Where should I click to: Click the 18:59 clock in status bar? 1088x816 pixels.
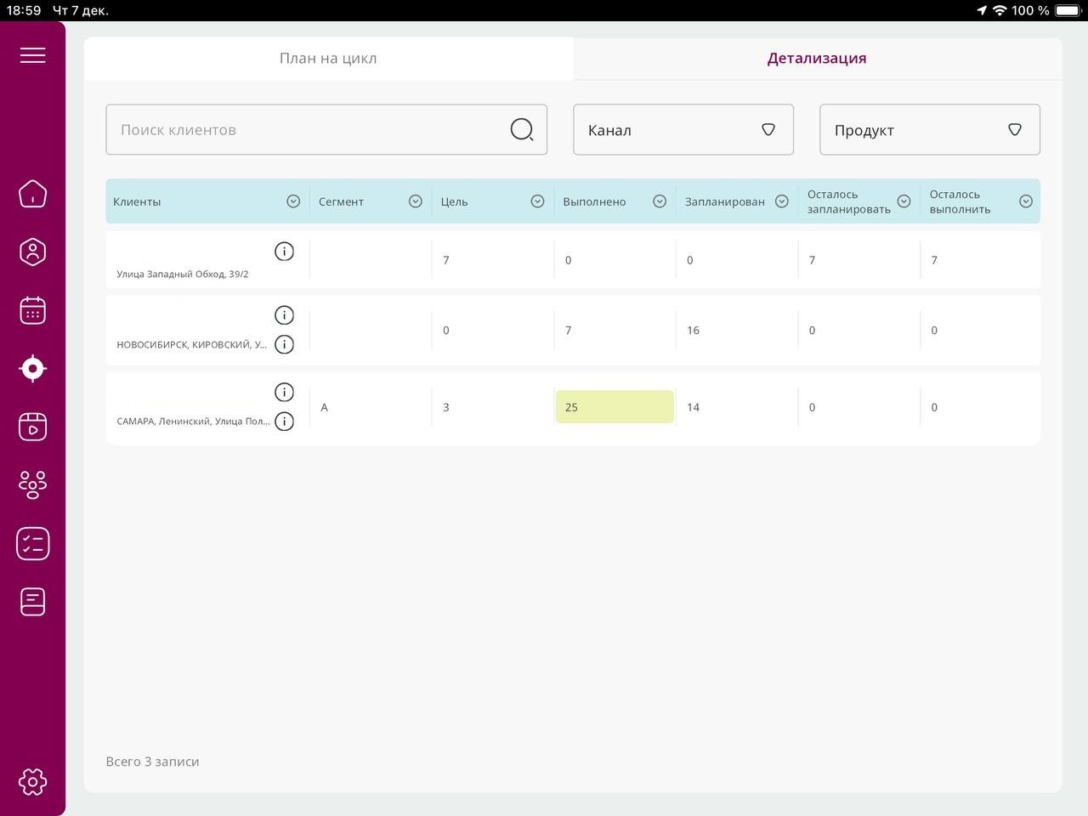[x=24, y=10]
